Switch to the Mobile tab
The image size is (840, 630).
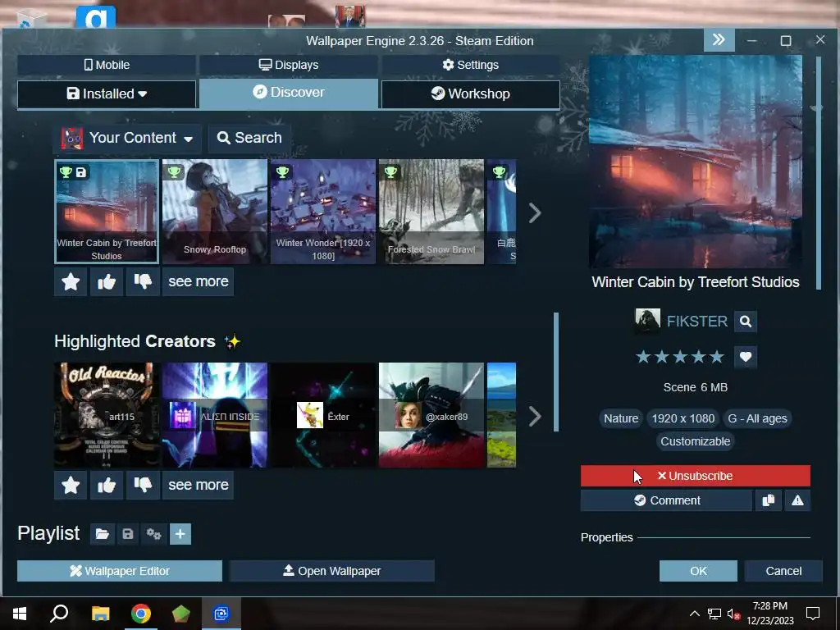[x=107, y=65]
